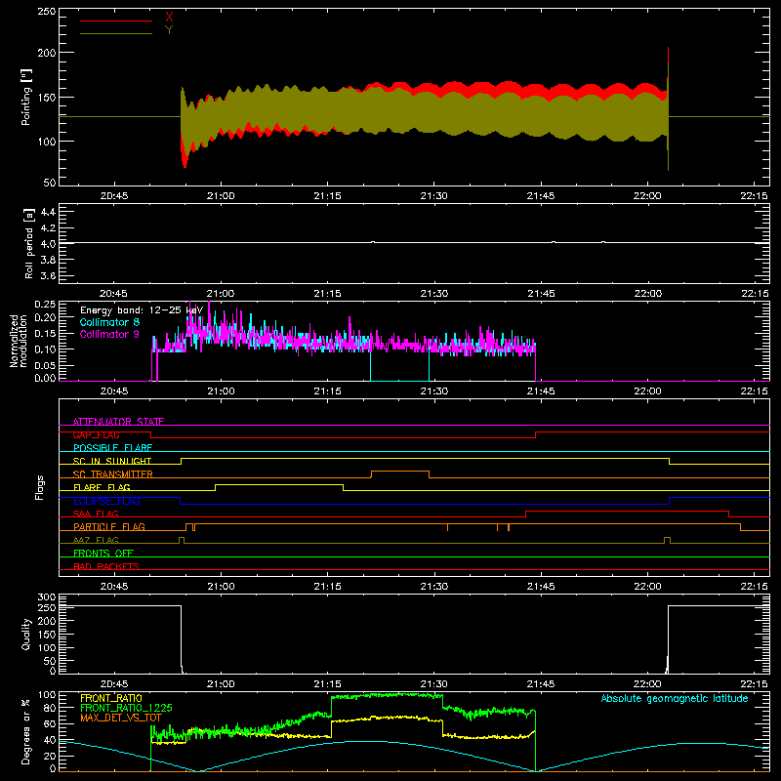The height and width of the screenshot is (781, 781).
Task: Click the Flags axis title
Action: [39, 487]
